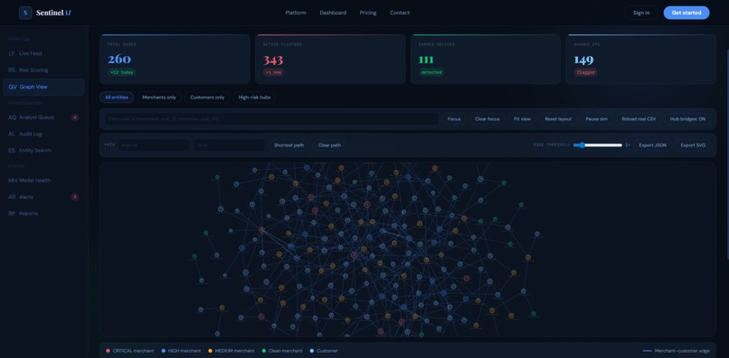The image size is (729, 358).
Task: Click the Reload real CSV button
Action: (639, 119)
